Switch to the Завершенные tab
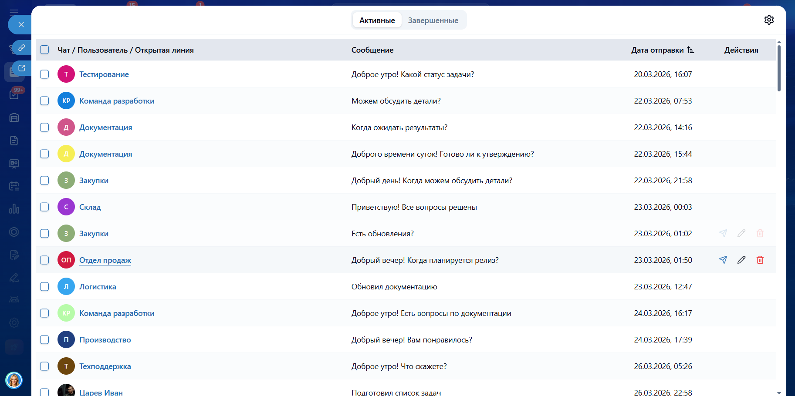795x396 pixels. click(x=433, y=20)
